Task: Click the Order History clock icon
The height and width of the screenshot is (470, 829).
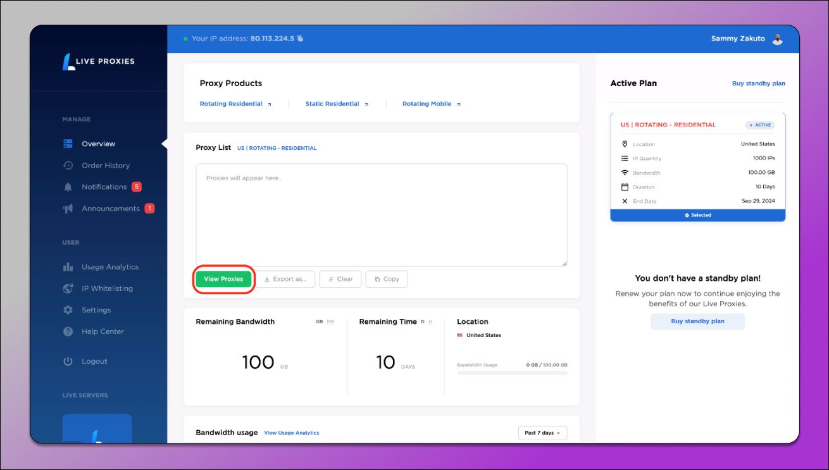Action: click(68, 165)
